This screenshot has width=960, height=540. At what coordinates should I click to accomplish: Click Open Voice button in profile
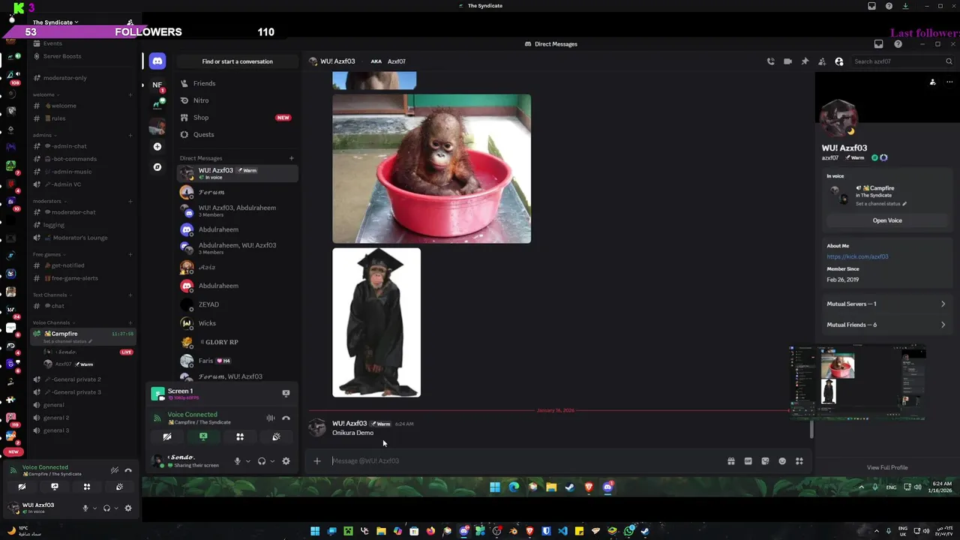point(887,220)
